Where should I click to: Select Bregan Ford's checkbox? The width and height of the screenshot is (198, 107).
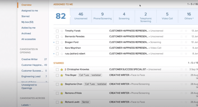coord(57,42)
